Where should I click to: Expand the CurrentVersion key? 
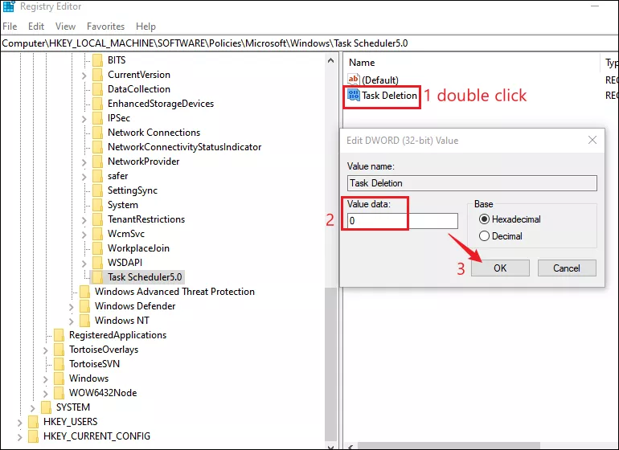click(x=84, y=75)
